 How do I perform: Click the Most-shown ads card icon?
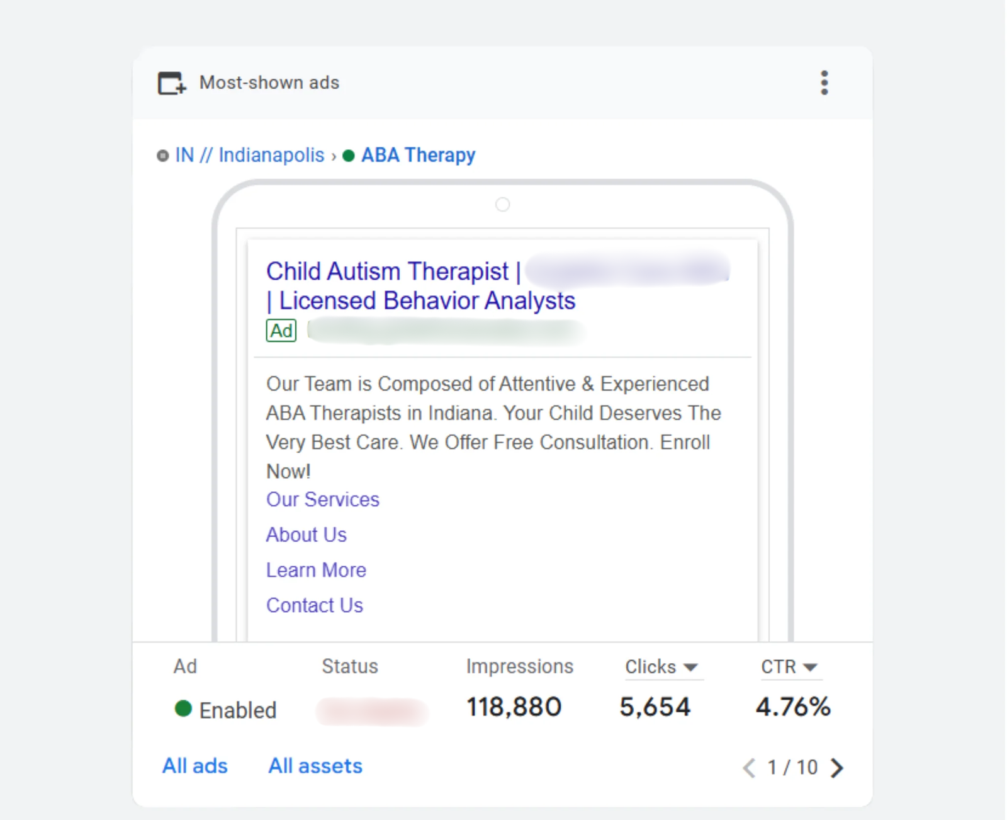point(171,83)
